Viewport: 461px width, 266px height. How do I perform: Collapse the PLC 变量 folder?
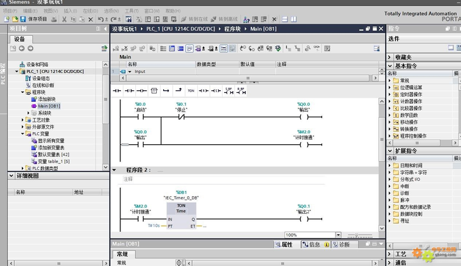(x=22, y=133)
